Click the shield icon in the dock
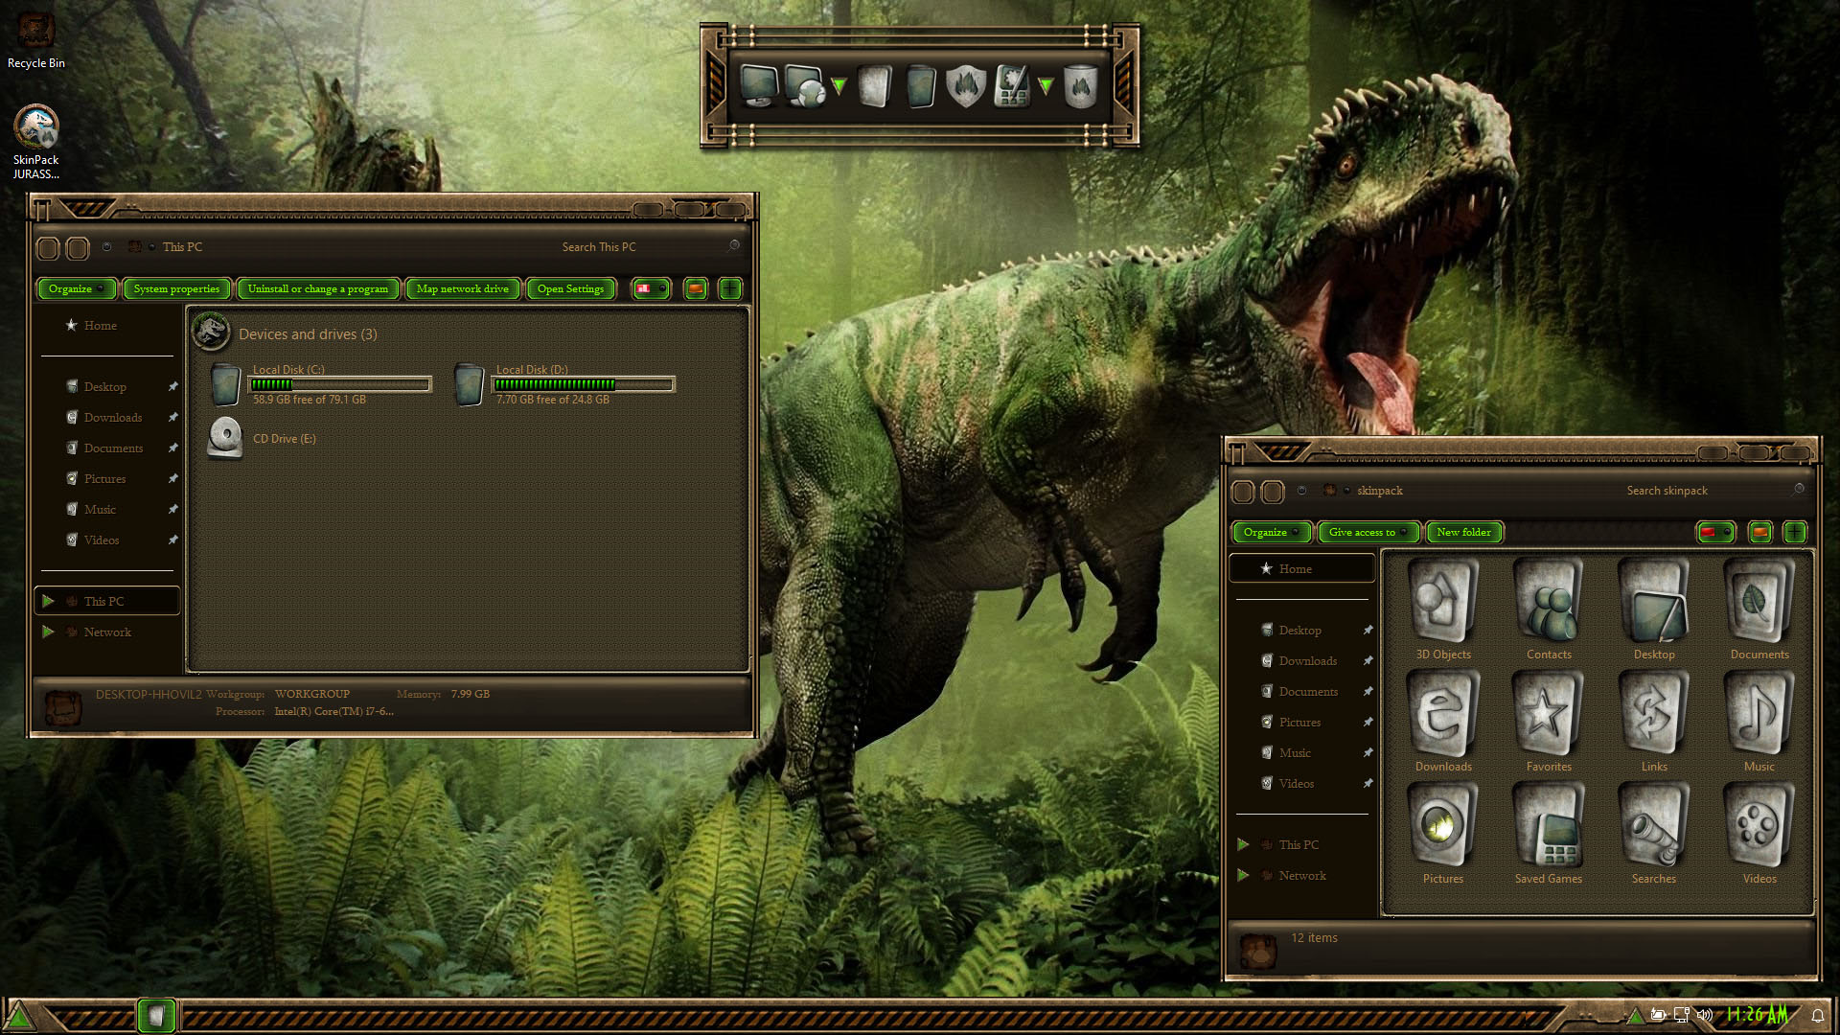Screen dimensions: 1840x1035 (965, 86)
